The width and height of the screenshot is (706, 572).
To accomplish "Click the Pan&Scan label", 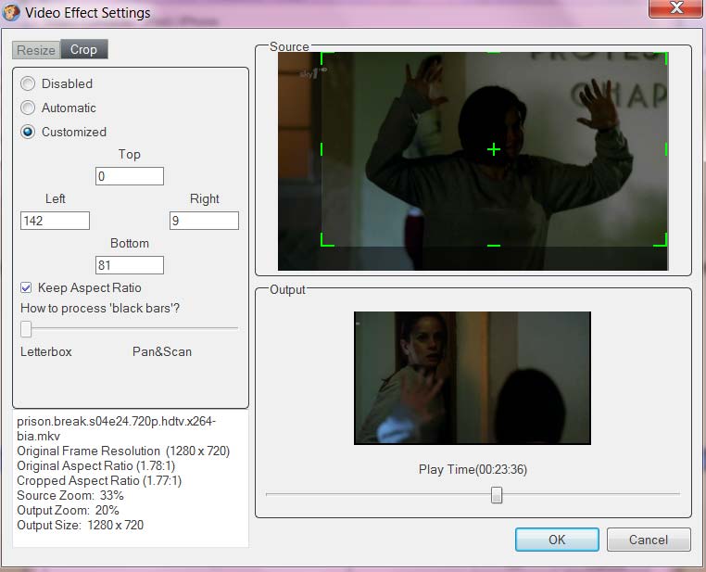I will click(162, 351).
